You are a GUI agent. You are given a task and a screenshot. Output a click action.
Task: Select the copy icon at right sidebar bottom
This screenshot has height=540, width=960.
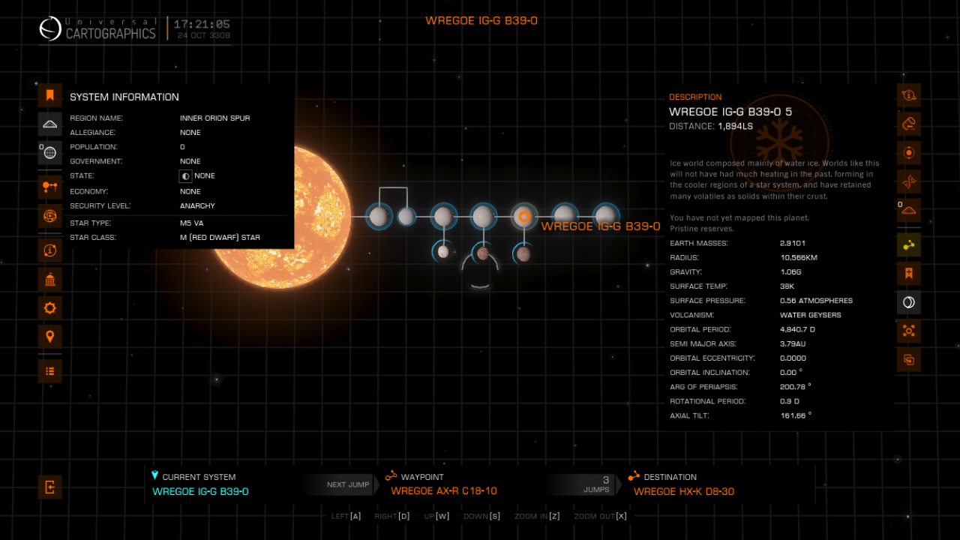click(909, 360)
